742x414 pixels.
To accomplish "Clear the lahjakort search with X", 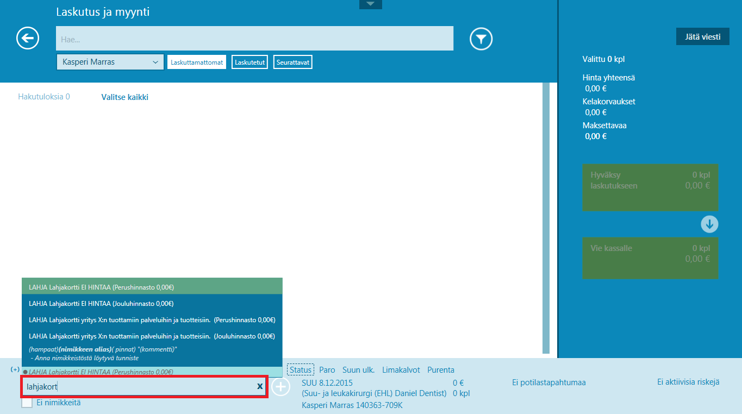I will click(260, 386).
